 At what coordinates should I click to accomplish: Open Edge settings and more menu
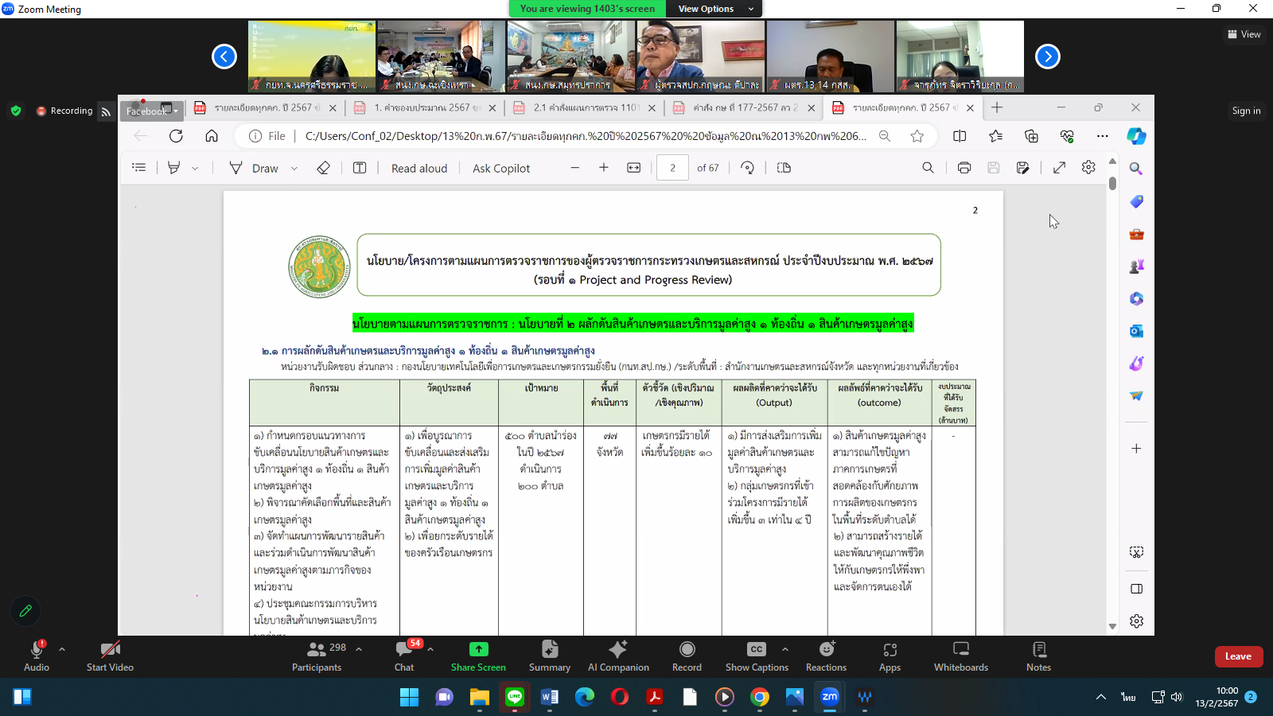point(1102,136)
